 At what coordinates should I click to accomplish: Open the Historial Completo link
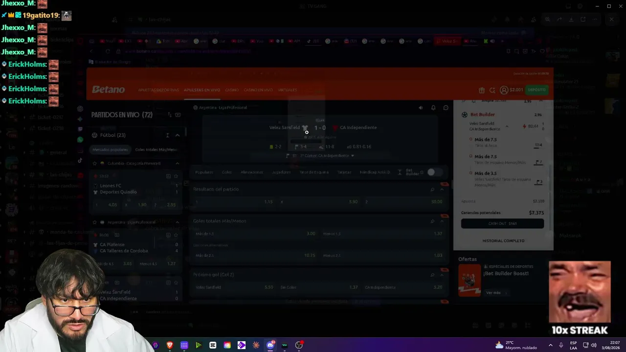pos(503,241)
